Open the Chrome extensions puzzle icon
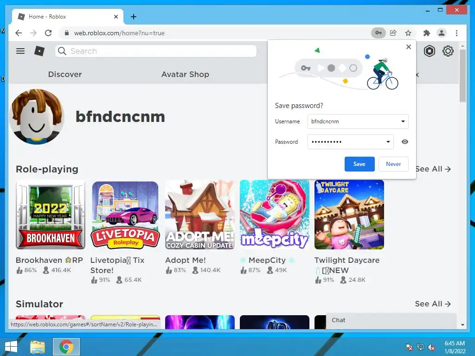475x356 pixels. [427, 33]
